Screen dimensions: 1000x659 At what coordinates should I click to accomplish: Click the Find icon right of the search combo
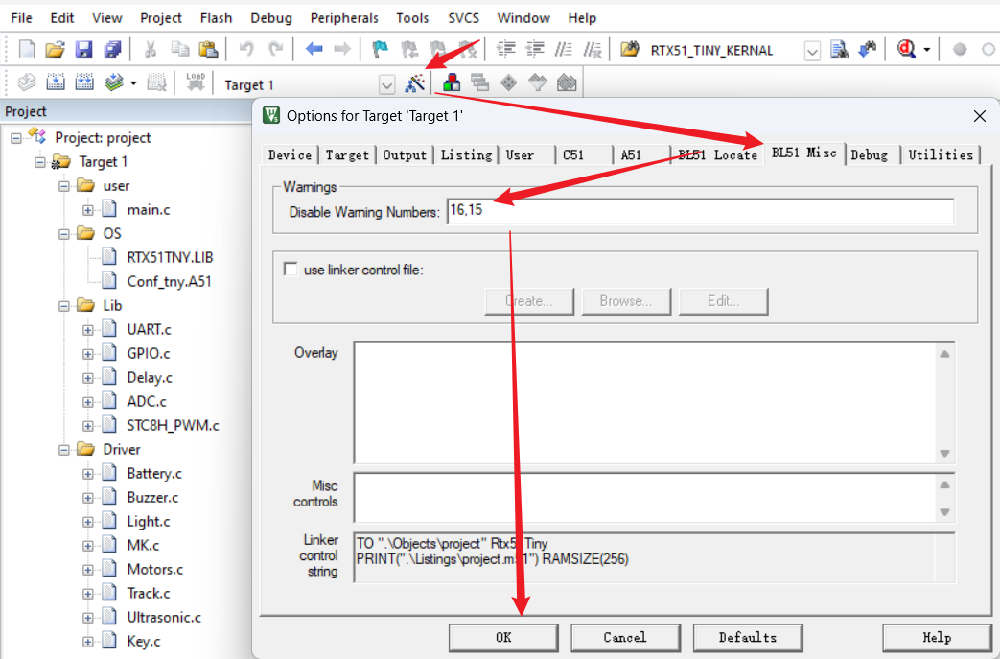coord(839,49)
